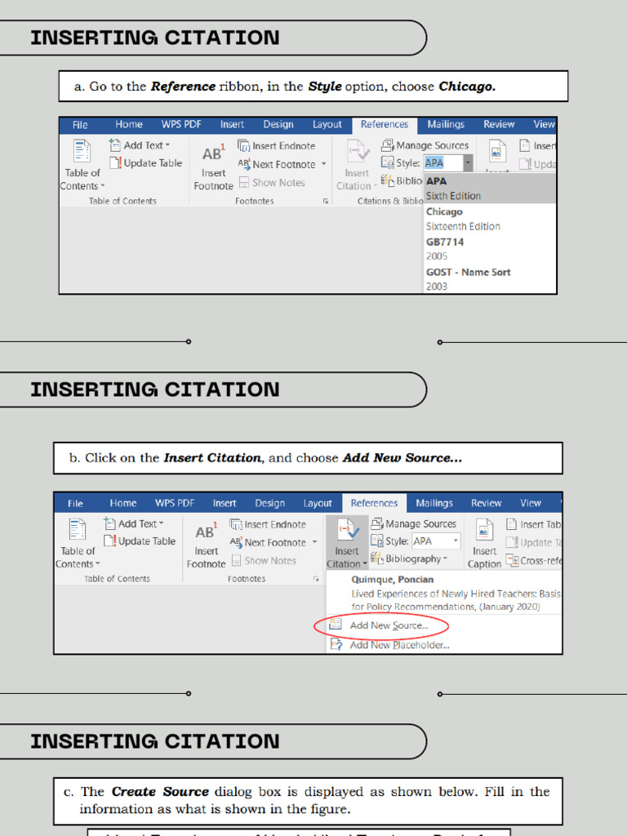Open Footnotes dialog launcher in step b ribbon
This screenshot has width=627, height=836.
coord(316,579)
